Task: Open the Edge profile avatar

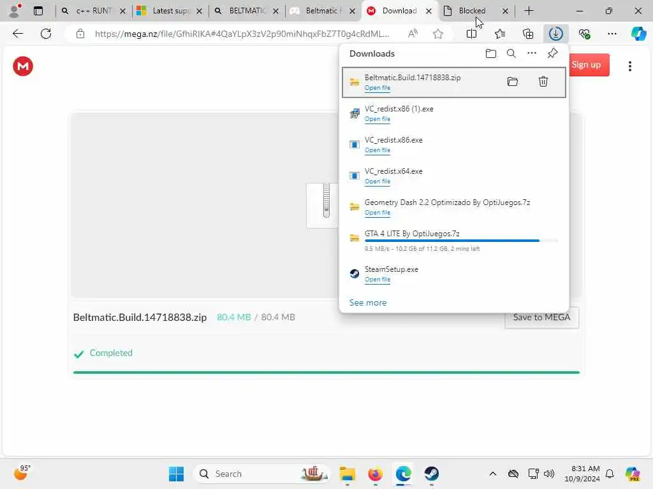Action: pos(15,10)
